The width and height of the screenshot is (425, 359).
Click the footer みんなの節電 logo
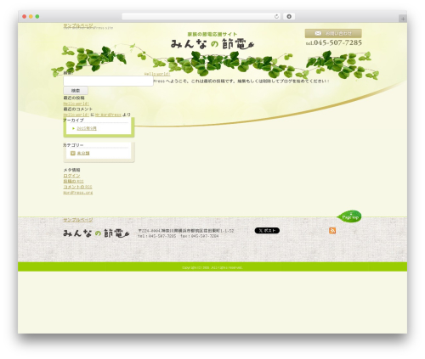[96, 233]
